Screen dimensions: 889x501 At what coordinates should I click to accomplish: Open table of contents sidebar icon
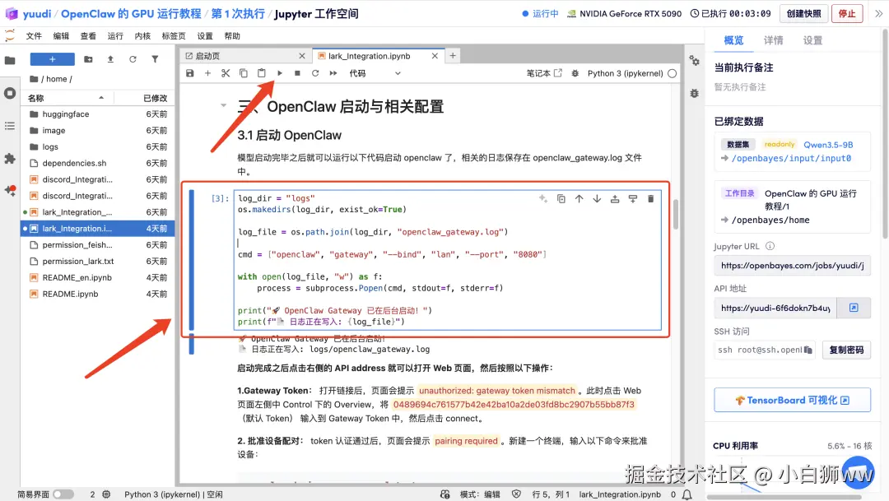pyautogui.click(x=10, y=126)
